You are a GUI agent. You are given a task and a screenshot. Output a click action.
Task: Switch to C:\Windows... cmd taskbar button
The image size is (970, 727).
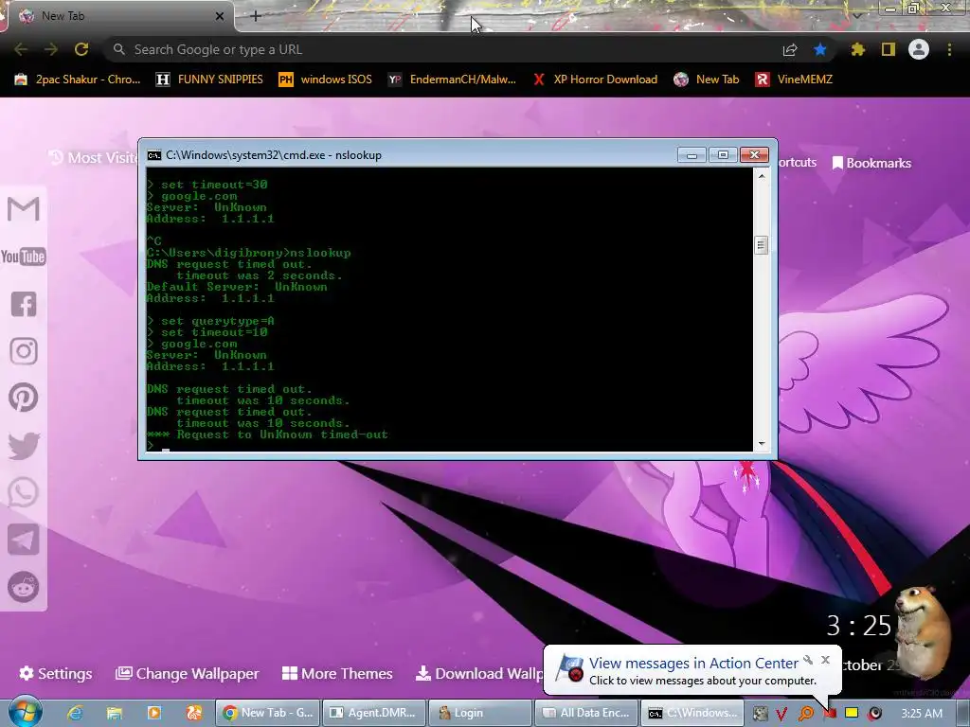pos(692,713)
